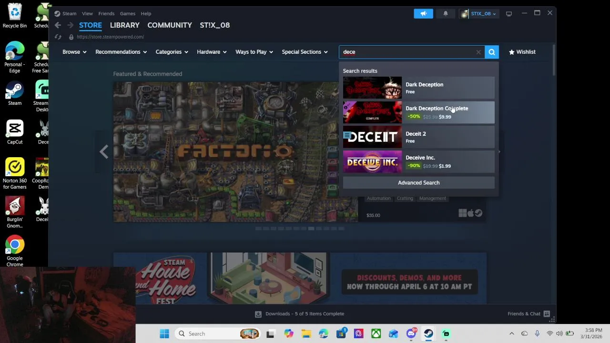Show hidden system tray icons chevron

tap(512, 334)
